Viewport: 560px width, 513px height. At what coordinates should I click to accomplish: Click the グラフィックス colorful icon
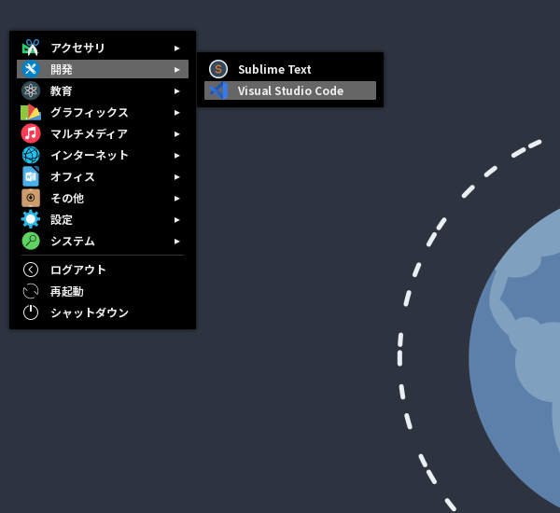pos(31,112)
